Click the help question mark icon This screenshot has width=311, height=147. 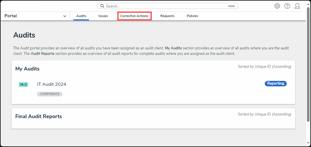(x=287, y=6)
